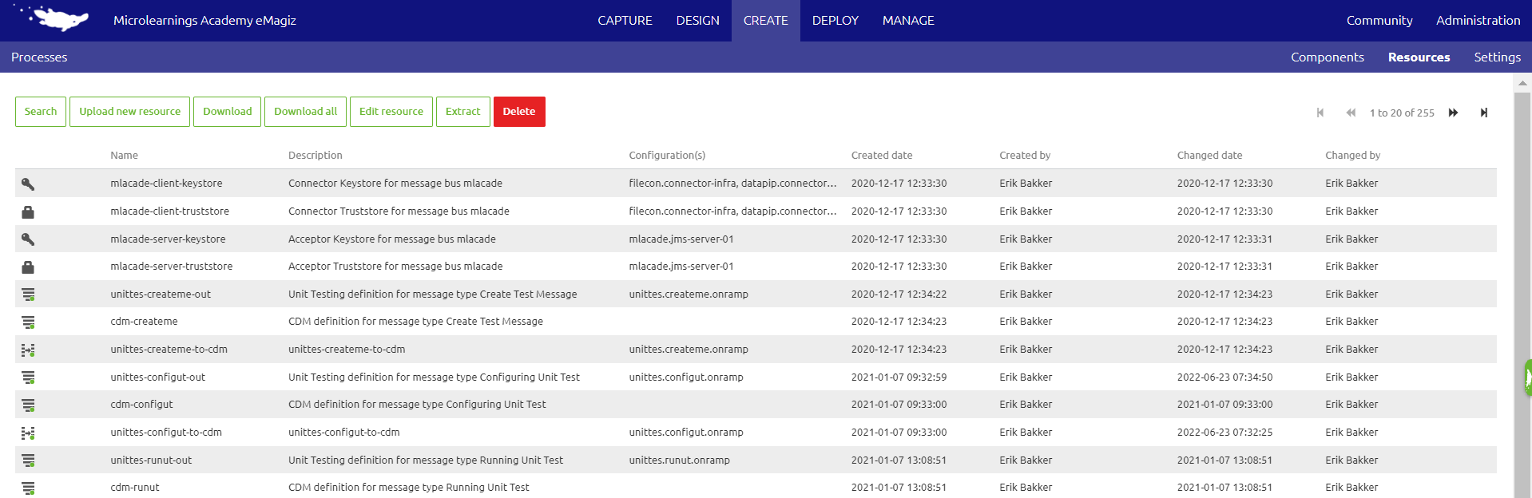Jump to last page of resources
1532x498 pixels.
tap(1484, 113)
